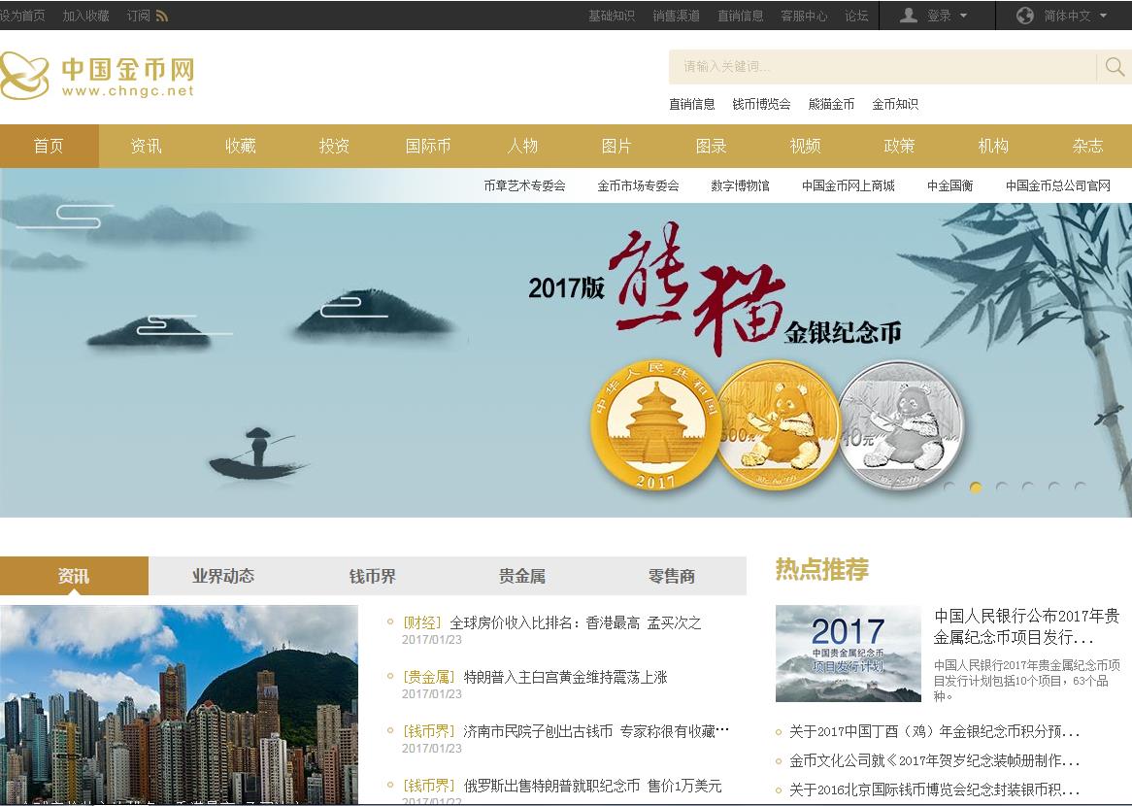The width and height of the screenshot is (1132, 806).
Task: Click 直销信息 keyword below search box
Action: [x=691, y=104]
